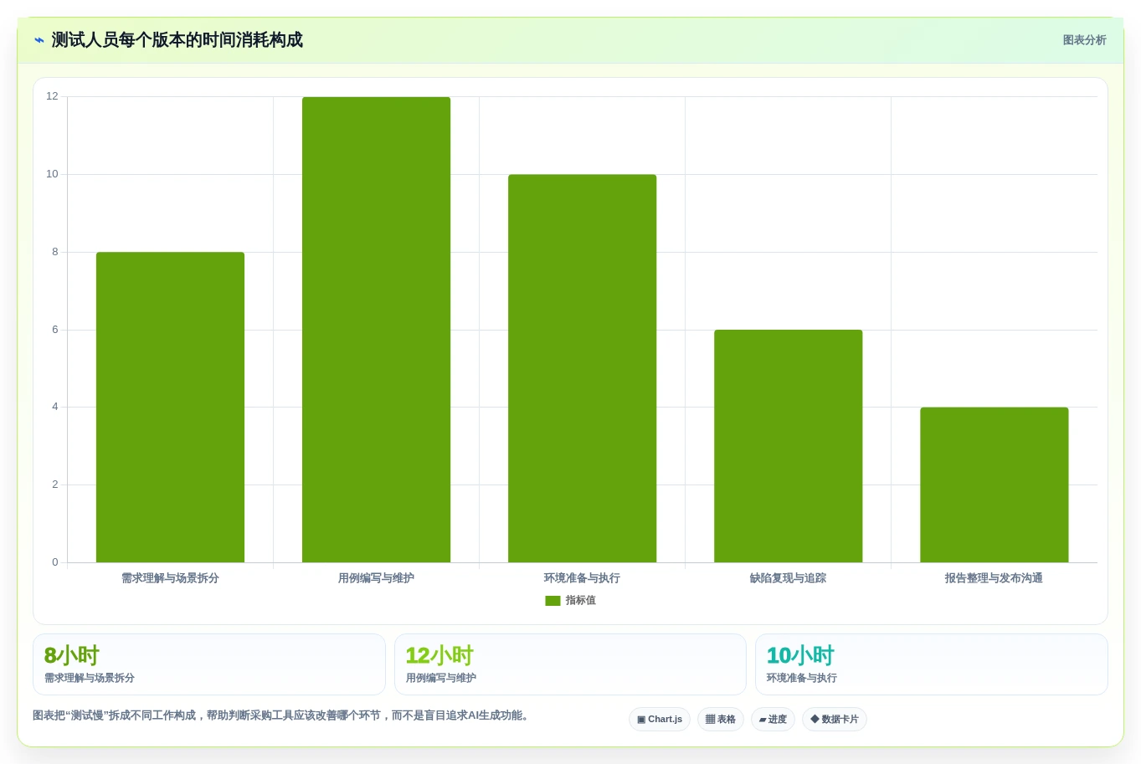Click the y-axis value 4
The width and height of the screenshot is (1141, 764).
pos(55,407)
